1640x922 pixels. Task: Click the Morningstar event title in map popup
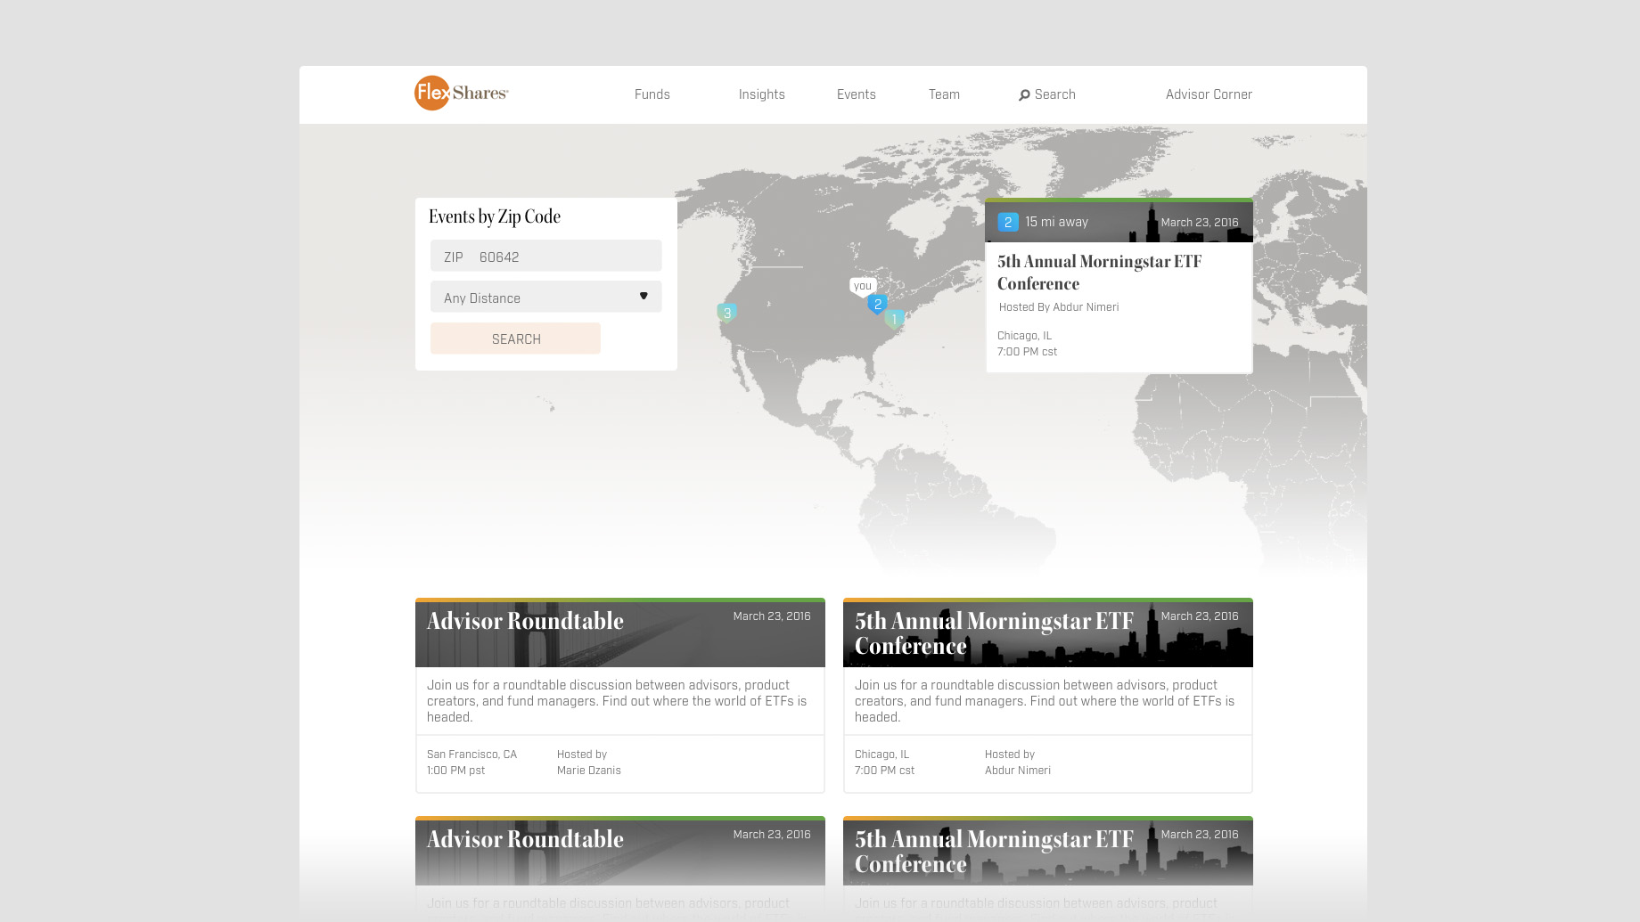pos(1099,273)
